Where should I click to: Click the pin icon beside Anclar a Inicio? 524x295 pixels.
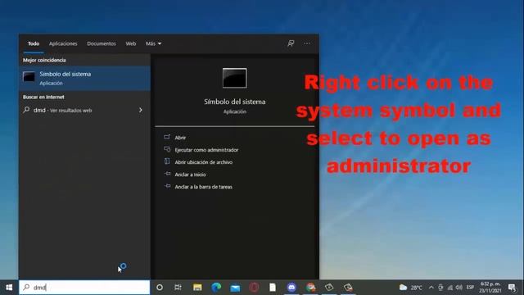click(x=167, y=174)
